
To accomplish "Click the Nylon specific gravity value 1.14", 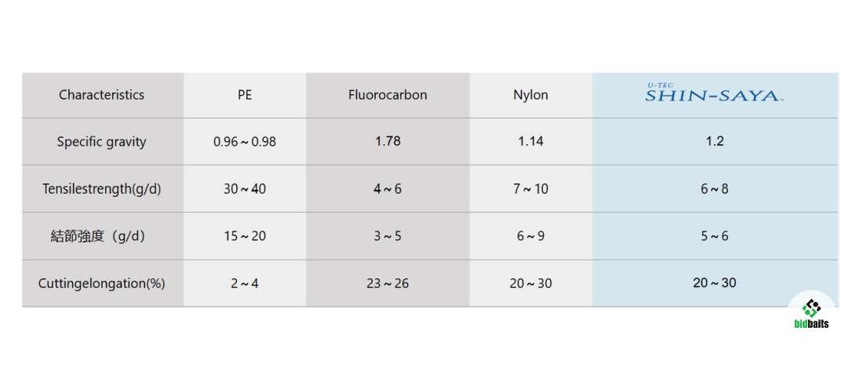I will [x=530, y=142].
